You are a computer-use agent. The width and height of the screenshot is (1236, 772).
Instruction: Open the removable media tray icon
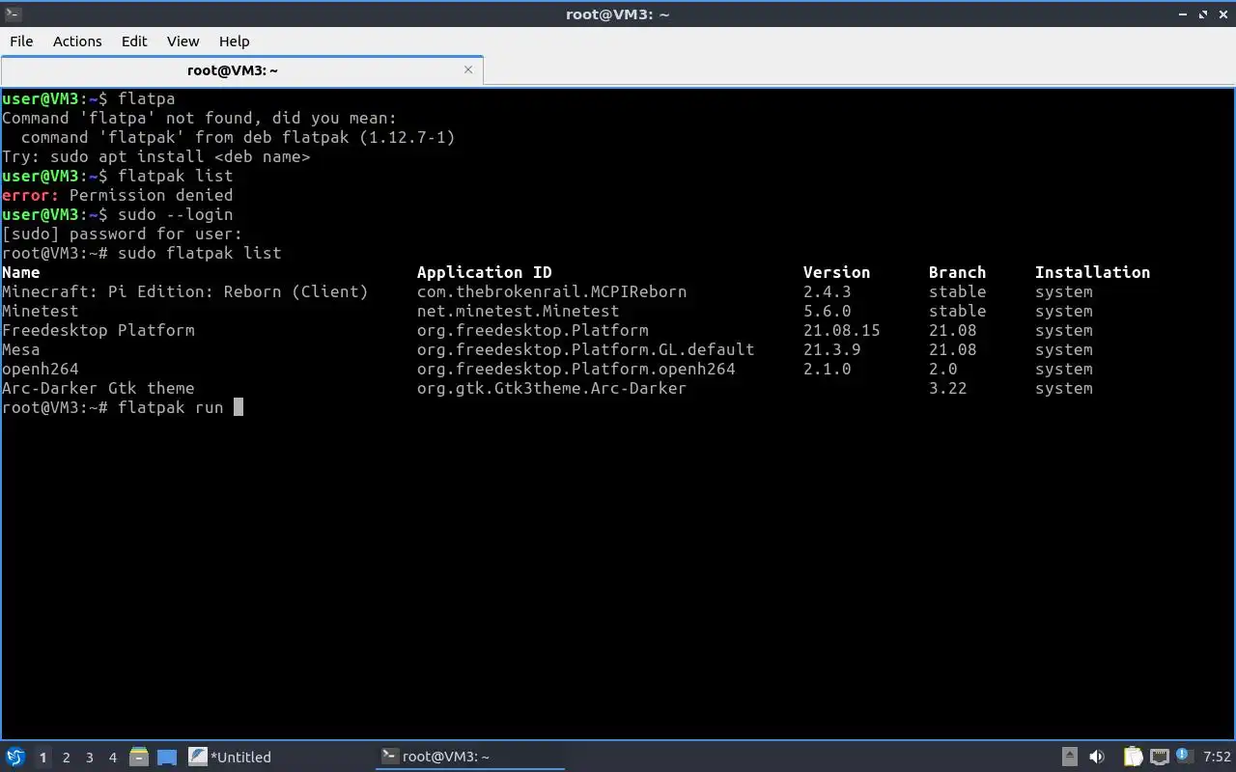[1070, 758]
